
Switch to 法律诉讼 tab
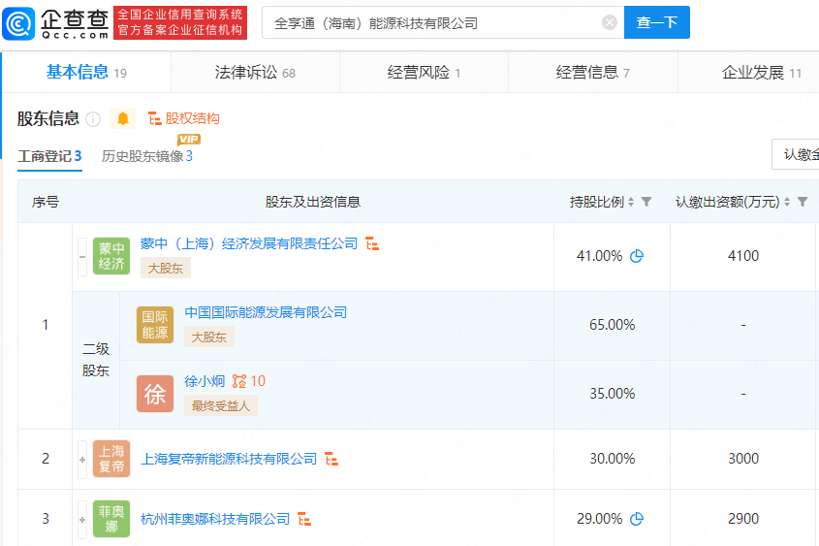pos(255,72)
